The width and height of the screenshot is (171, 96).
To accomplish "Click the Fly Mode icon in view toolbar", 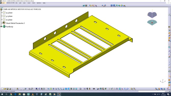I will [48, 89].
